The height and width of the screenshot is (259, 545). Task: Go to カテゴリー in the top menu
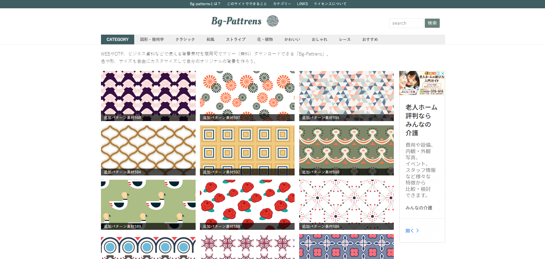tap(282, 4)
